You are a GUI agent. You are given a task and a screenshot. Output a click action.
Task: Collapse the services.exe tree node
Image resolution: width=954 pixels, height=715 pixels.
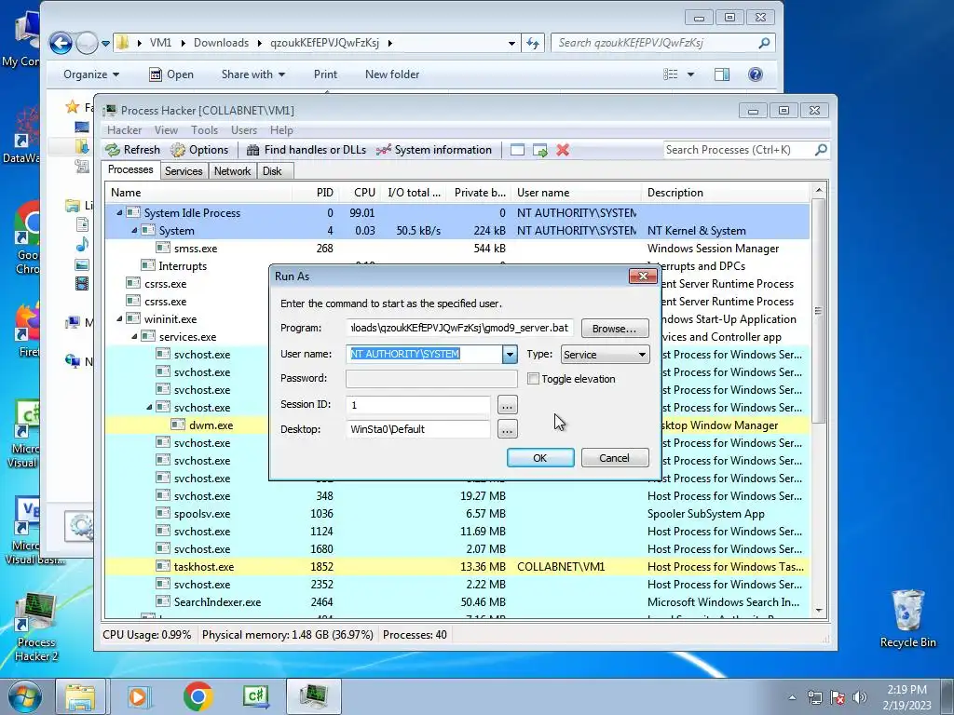click(x=134, y=336)
